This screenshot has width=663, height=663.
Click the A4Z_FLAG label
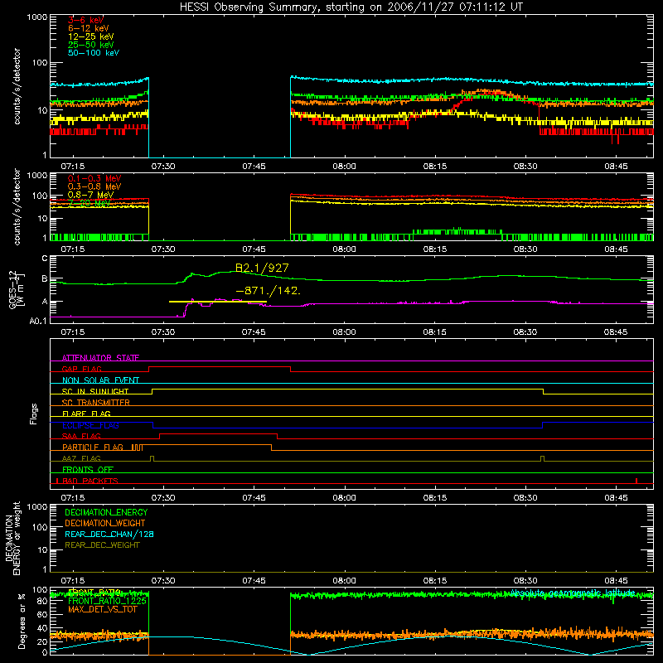[x=81, y=458]
